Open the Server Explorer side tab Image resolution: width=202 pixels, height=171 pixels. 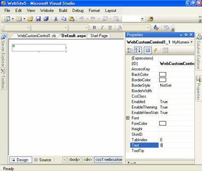click(x=3, y=50)
